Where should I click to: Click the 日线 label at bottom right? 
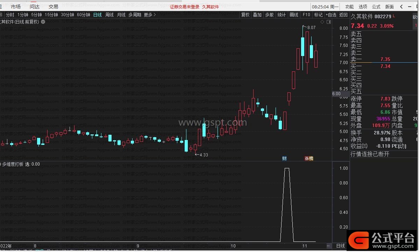340,246
